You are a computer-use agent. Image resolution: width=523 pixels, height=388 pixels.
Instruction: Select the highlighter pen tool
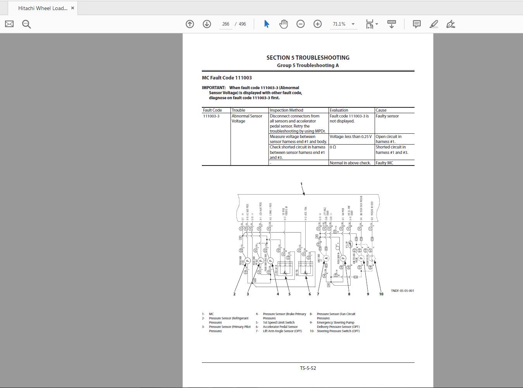coord(434,24)
